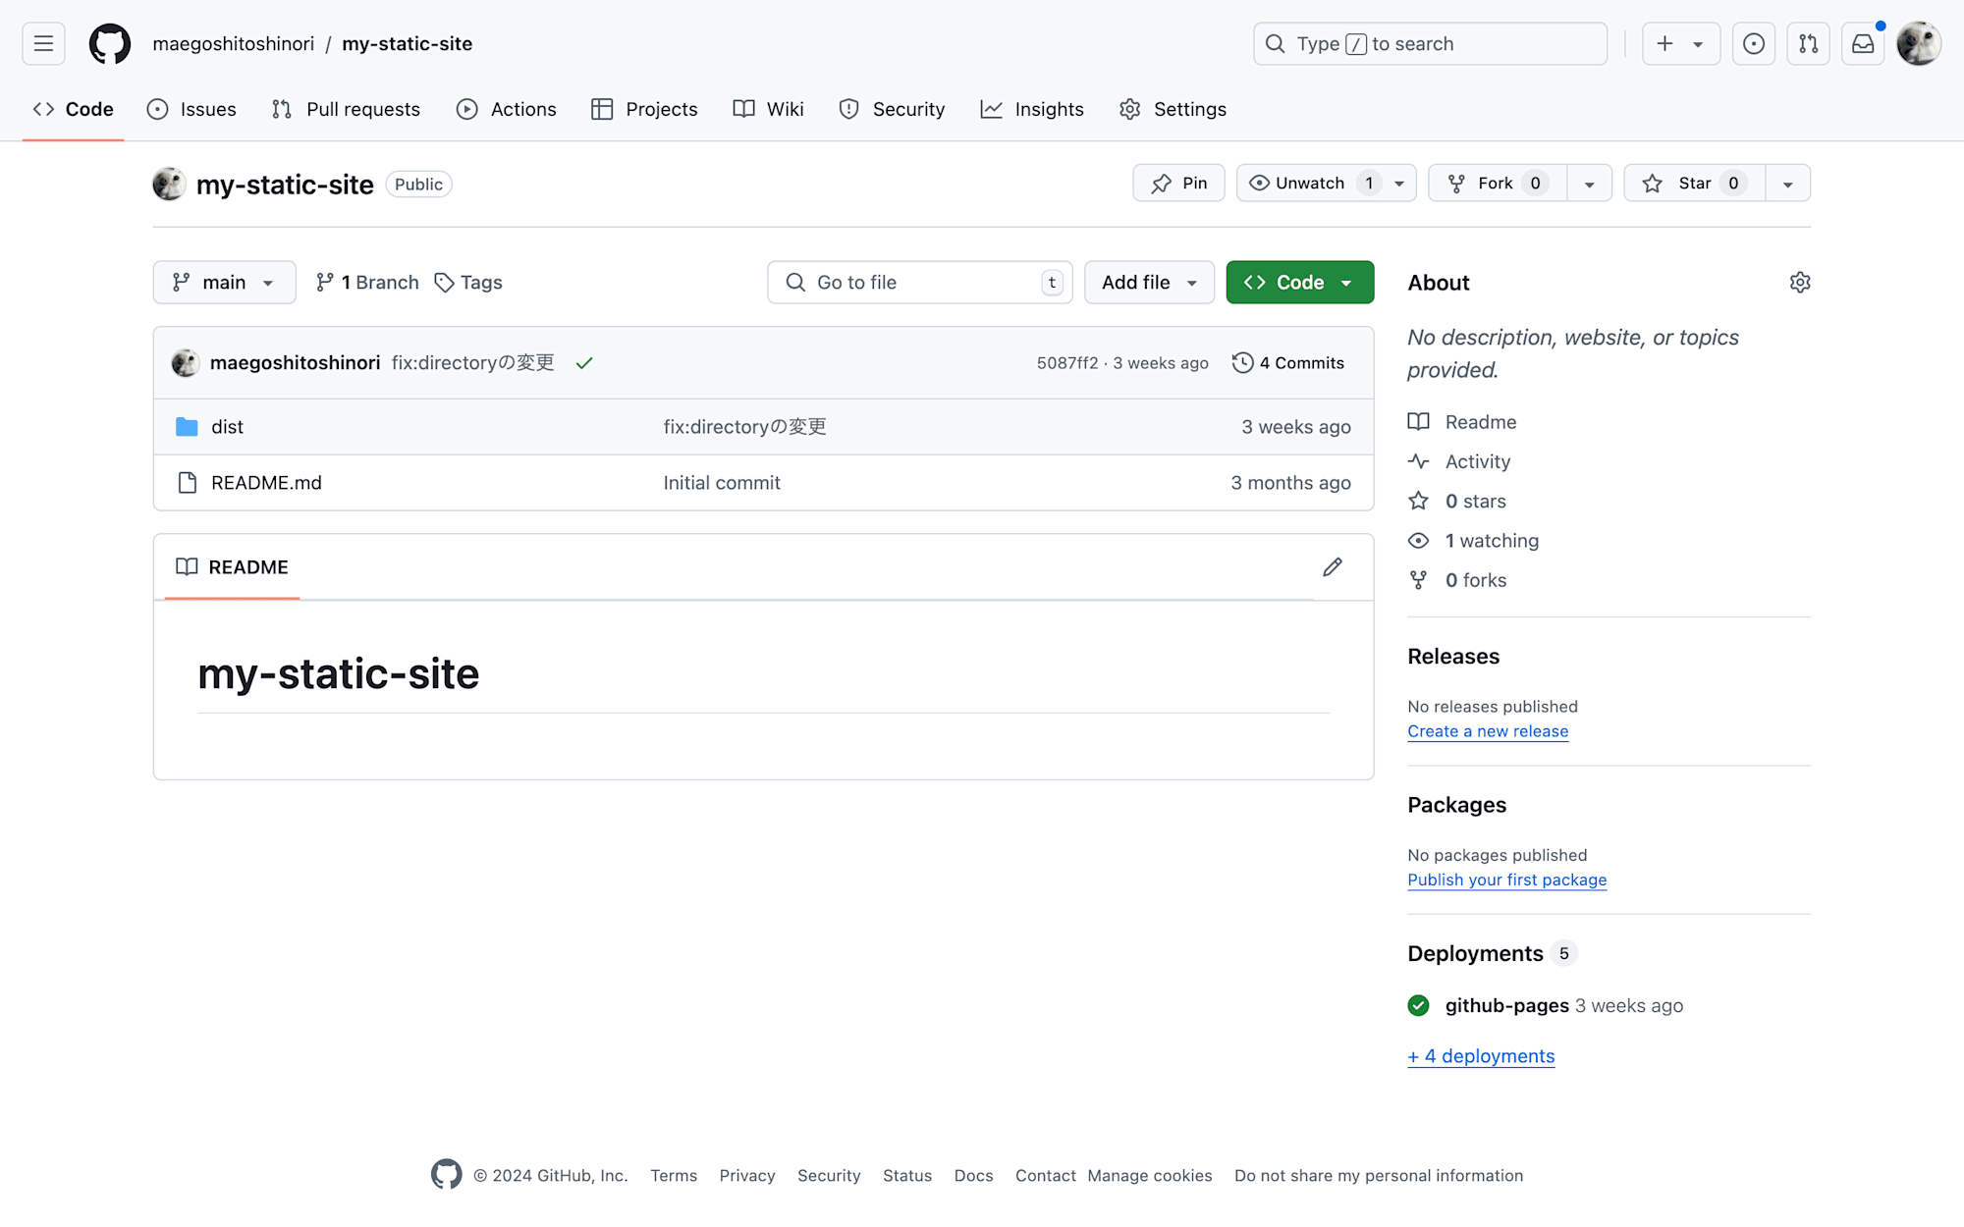Expand the main branch selector
The width and height of the screenshot is (1964, 1227).
click(x=224, y=283)
